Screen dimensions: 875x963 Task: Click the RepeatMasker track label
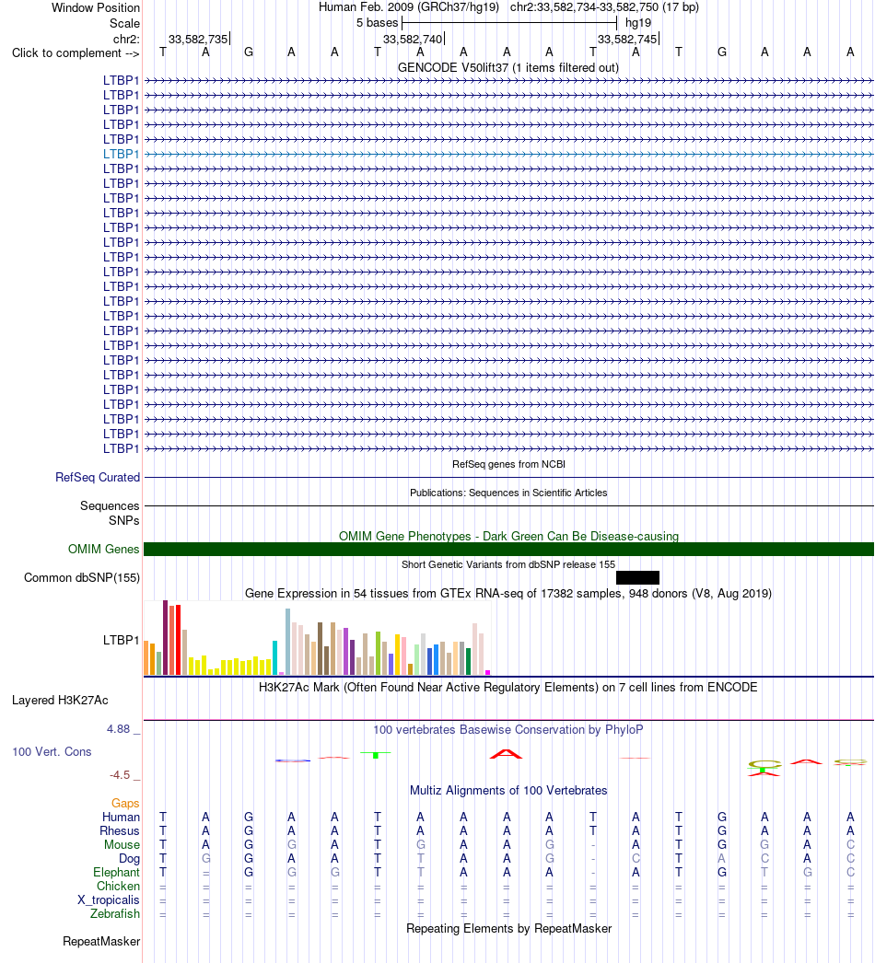click(101, 942)
